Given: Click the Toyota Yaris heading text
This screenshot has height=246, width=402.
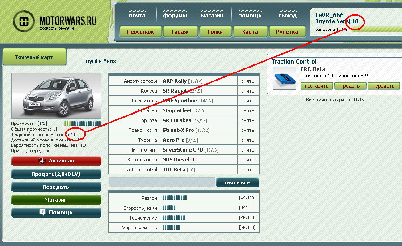Looking at the screenshot, I should [99, 61].
